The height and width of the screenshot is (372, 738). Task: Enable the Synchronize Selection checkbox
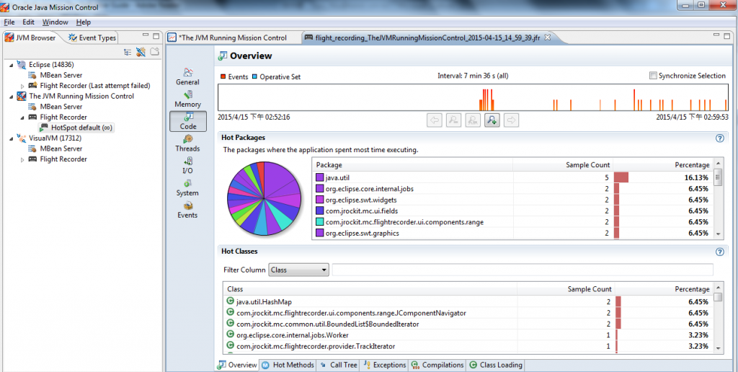coord(653,76)
